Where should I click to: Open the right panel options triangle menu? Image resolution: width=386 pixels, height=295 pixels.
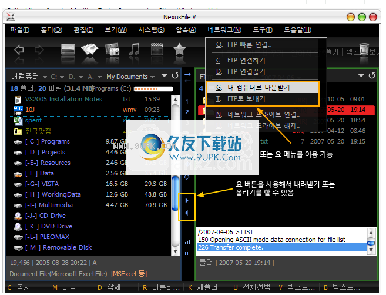tap(361, 75)
